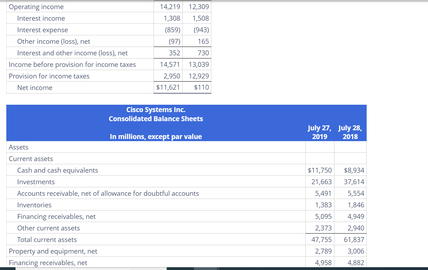Select the 'Interest expense' row label
The height and width of the screenshot is (270, 428).
pyautogui.click(x=42, y=30)
